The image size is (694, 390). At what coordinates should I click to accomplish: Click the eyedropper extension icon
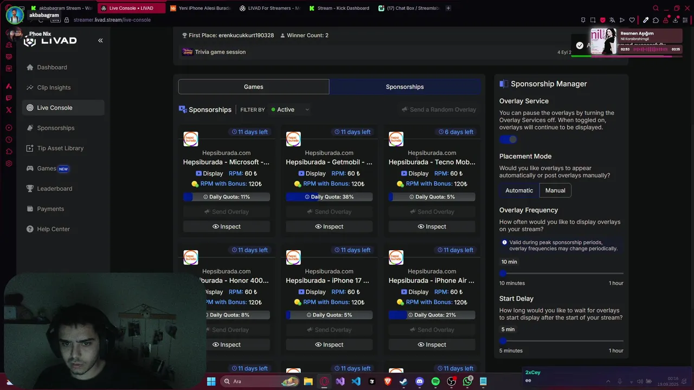click(646, 20)
